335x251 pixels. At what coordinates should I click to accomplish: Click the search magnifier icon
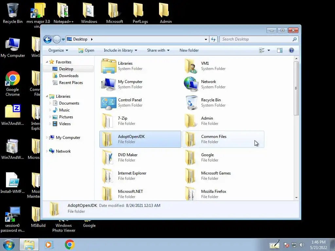[295, 39]
